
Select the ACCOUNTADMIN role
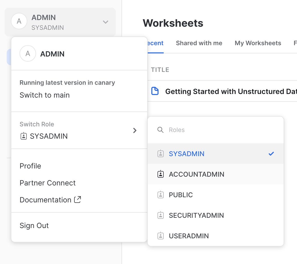click(x=196, y=174)
